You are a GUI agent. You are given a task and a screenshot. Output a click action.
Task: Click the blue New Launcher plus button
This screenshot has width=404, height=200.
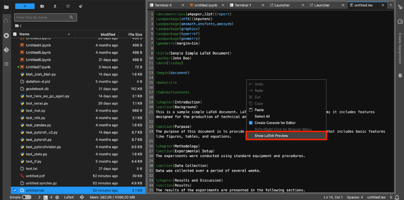(25, 6)
